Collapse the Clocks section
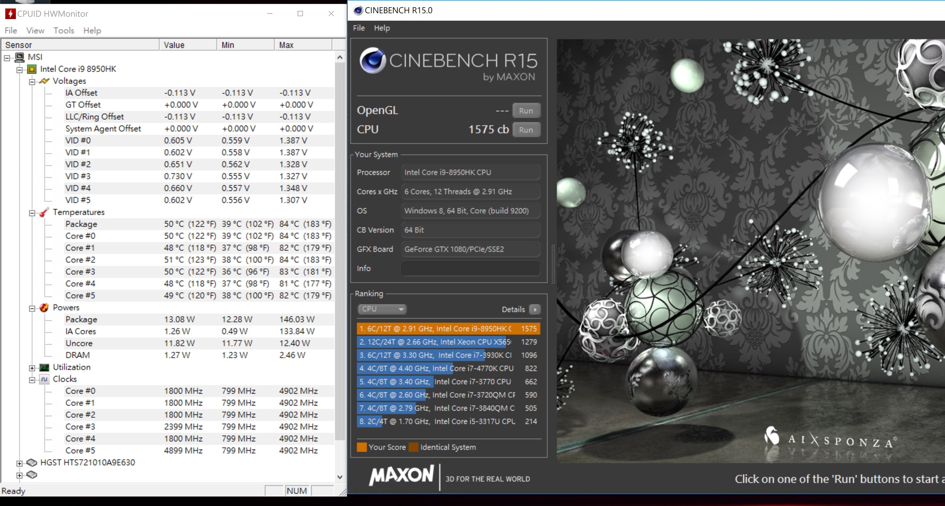The height and width of the screenshot is (506, 945). 32,380
